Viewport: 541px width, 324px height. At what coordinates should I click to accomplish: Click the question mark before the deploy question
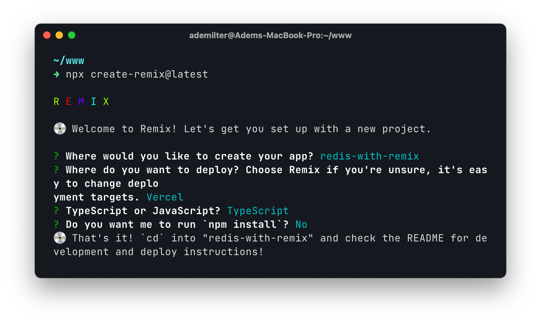[56, 170]
